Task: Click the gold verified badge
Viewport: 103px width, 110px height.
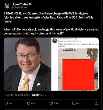Action: pos(30,4)
